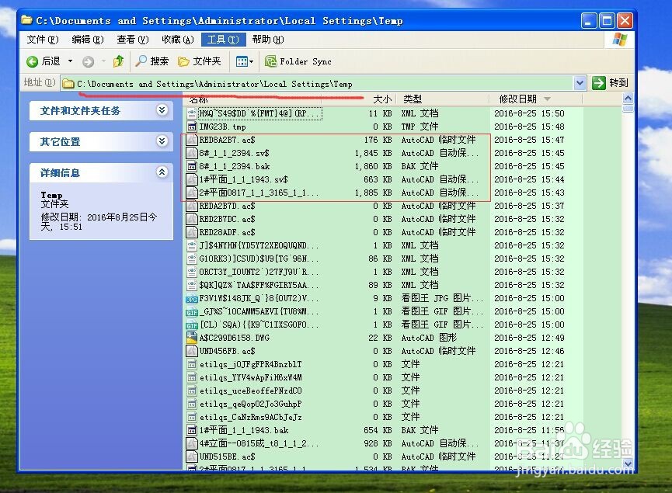This screenshot has width=672, height=493.
Task: Select REDA2B7D.ac$ file icon
Action: (192, 206)
